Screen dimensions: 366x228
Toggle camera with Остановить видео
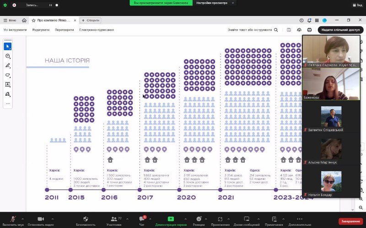(x=41, y=221)
